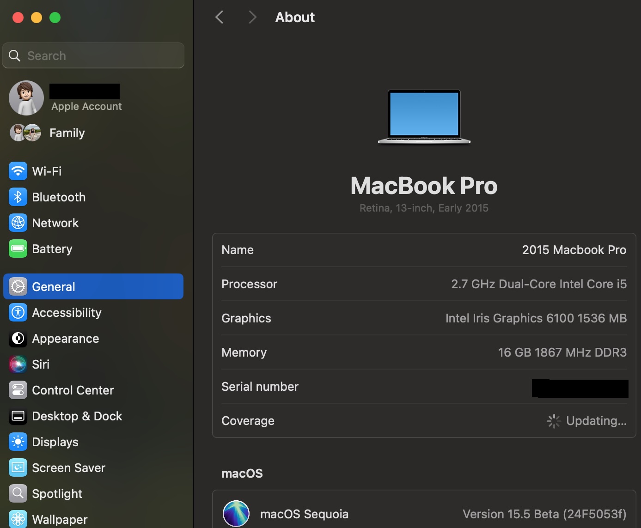Image resolution: width=641 pixels, height=528 pixels.
Task: Click the 'Serial number' row label
Action: (260, 386)
